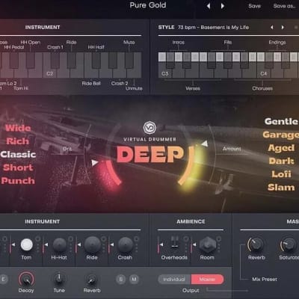Go to the previous preset arrow

pos(209,6)
